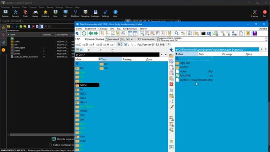This screenshot has height=152, width=270.
Task: Open the Файлы menu
Action: [79, 29]
